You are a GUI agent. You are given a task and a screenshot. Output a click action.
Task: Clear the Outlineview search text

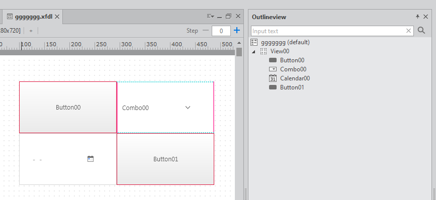point(408,31)
